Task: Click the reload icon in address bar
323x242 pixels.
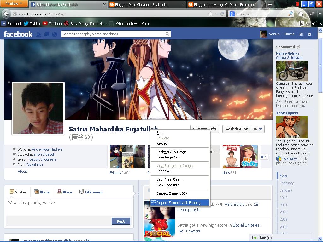Action: click(222, 14)
